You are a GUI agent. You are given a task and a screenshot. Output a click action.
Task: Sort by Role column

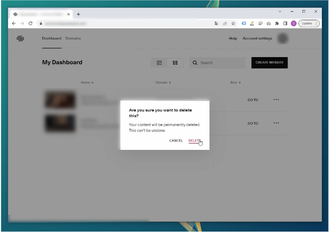coord(235,82)
